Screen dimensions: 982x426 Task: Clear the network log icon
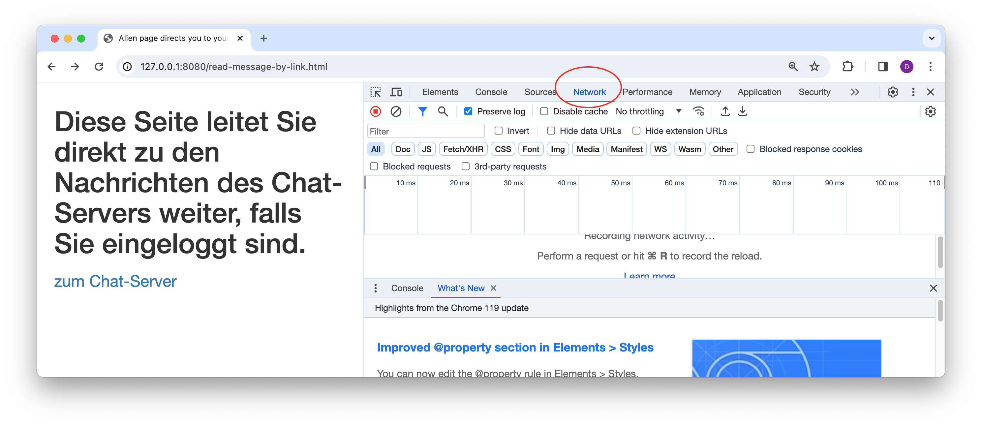point(396,112)
